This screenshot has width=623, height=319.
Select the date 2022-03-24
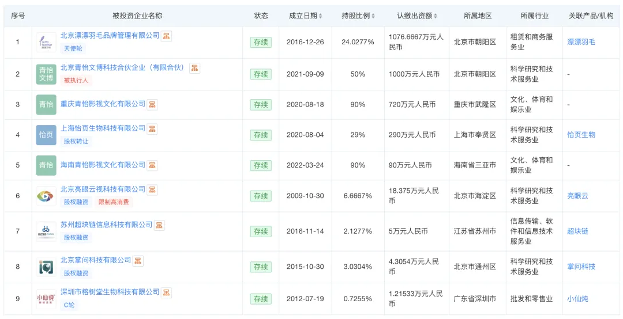tap(305, 165)
